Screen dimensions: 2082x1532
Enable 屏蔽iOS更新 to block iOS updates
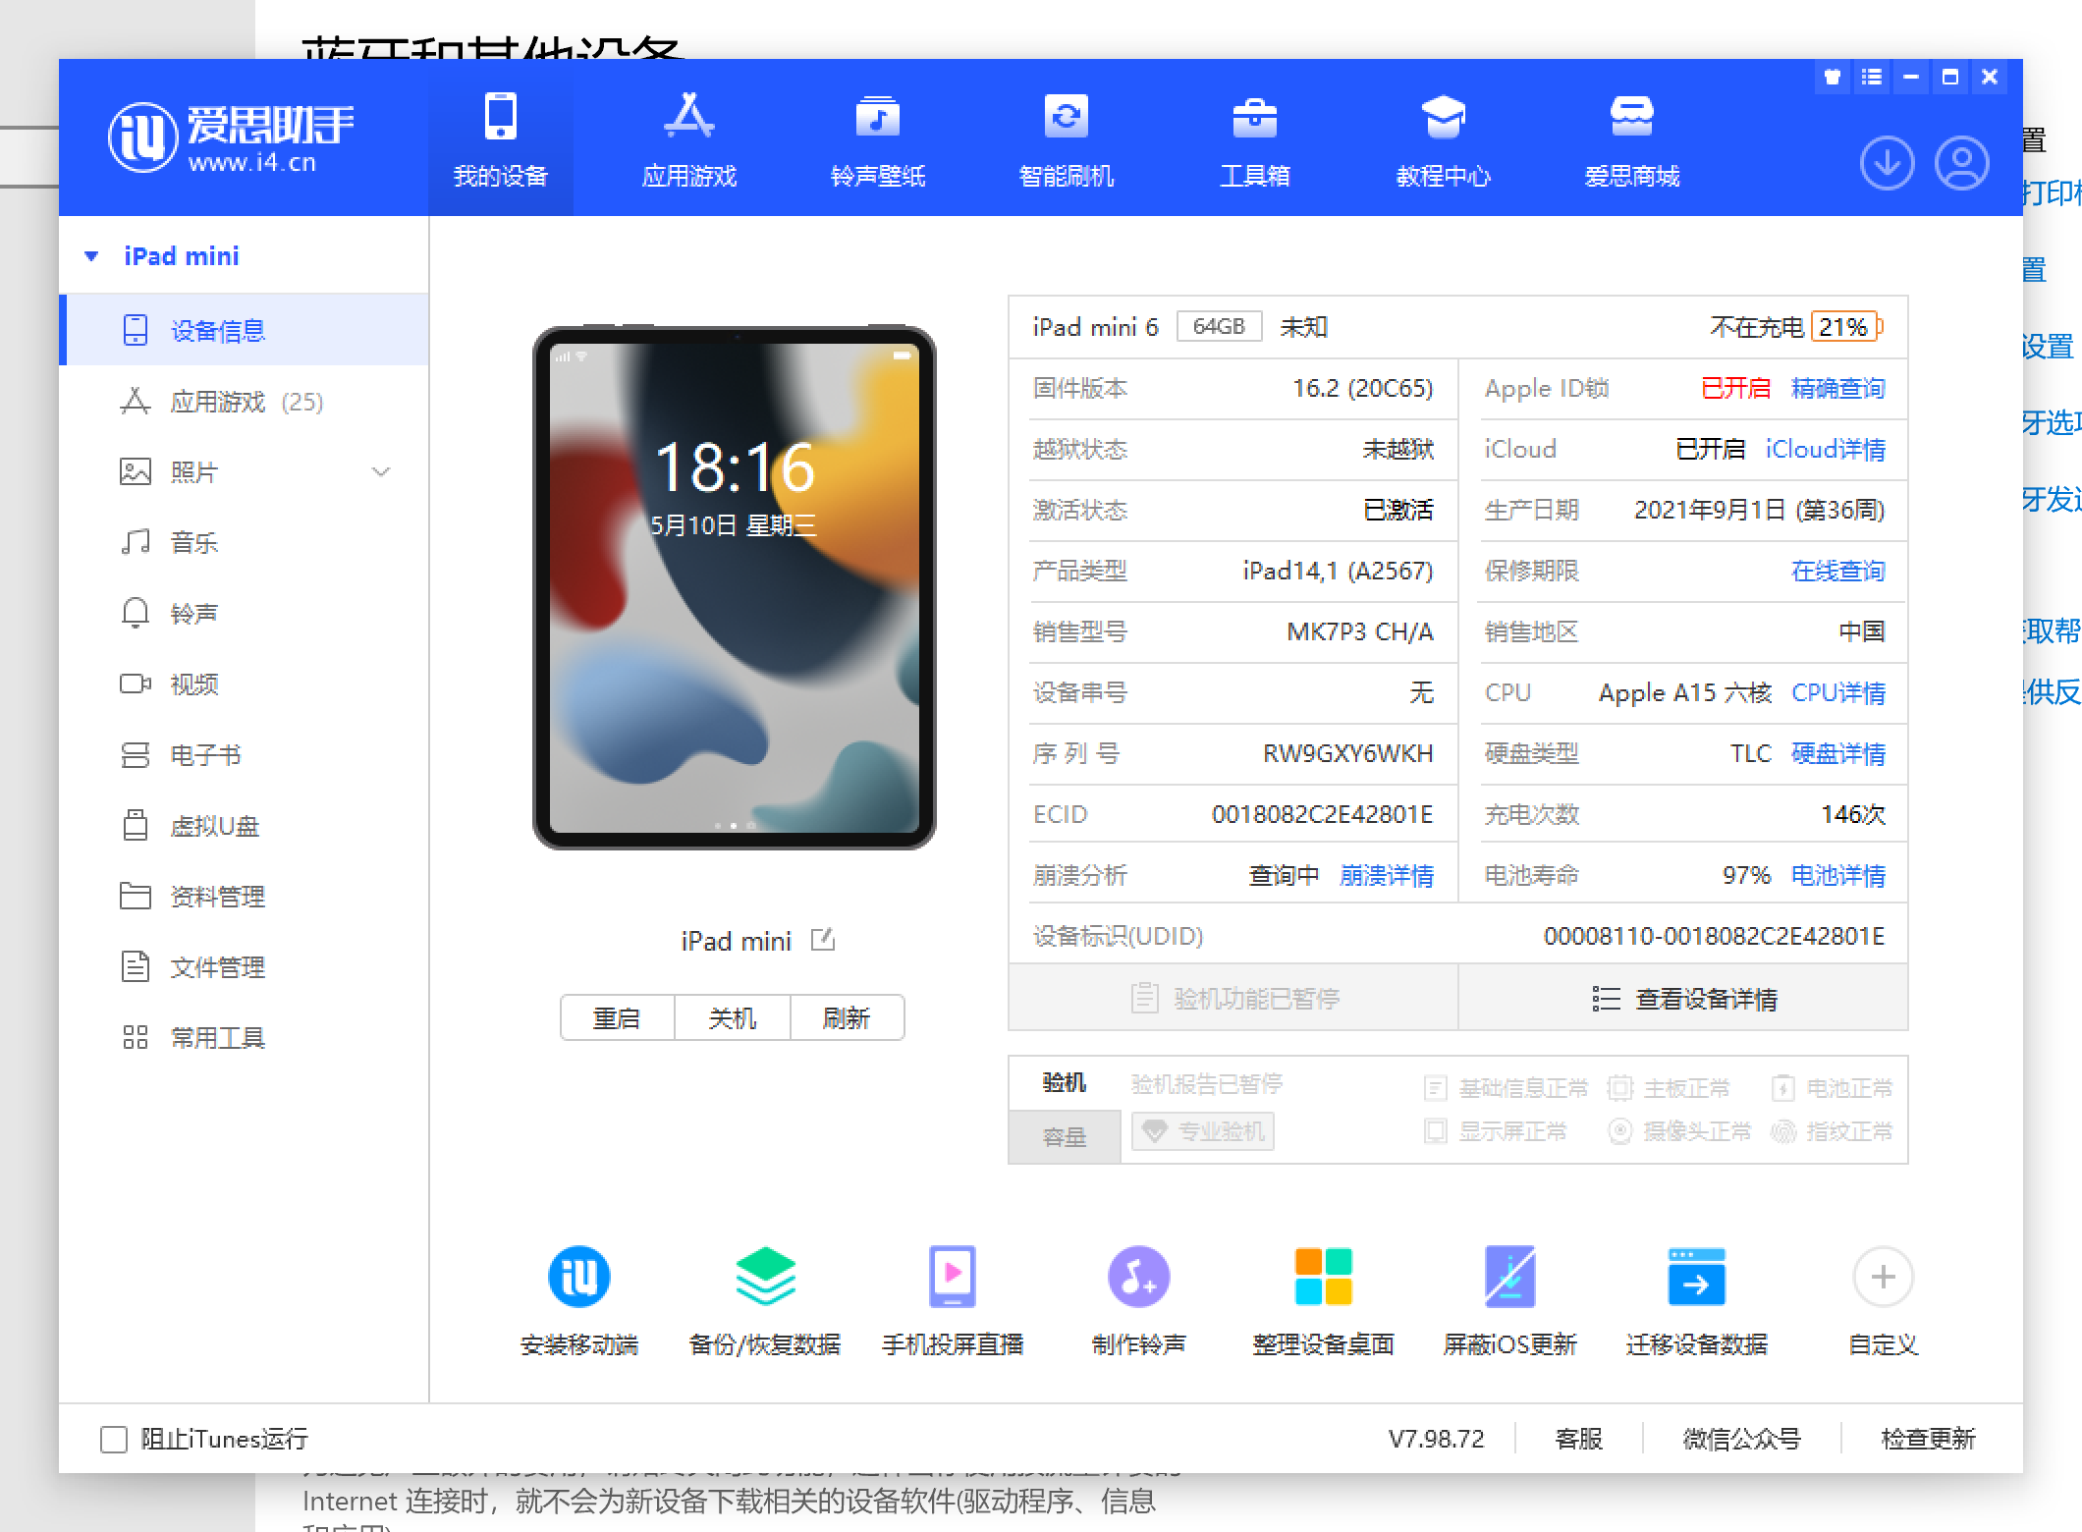pos(1509,1296)
